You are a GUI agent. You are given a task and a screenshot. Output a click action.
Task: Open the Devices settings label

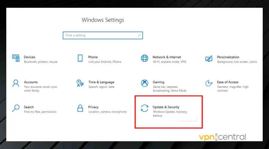tap(29, 57)
